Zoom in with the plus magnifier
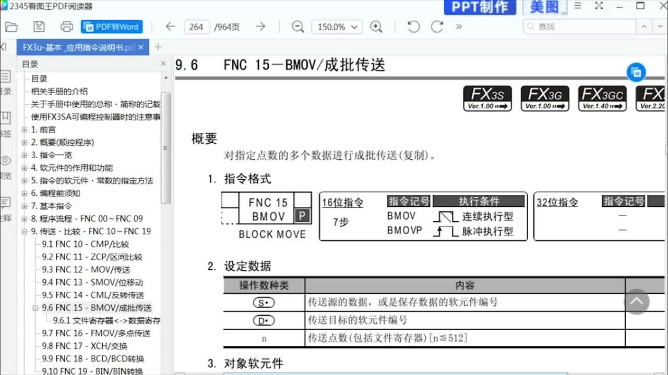This screenshot has width=668, height=375. (x=376, y=27)
